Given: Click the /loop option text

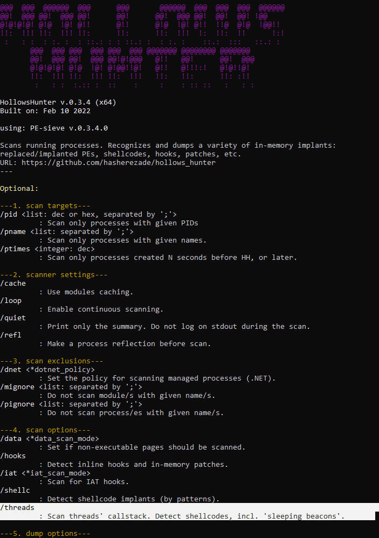Looking at the screenshot, I should [11, 301].
